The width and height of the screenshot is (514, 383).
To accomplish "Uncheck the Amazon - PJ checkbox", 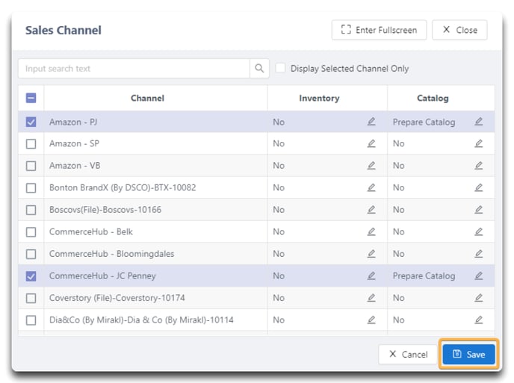I will (x=31, y=122).
